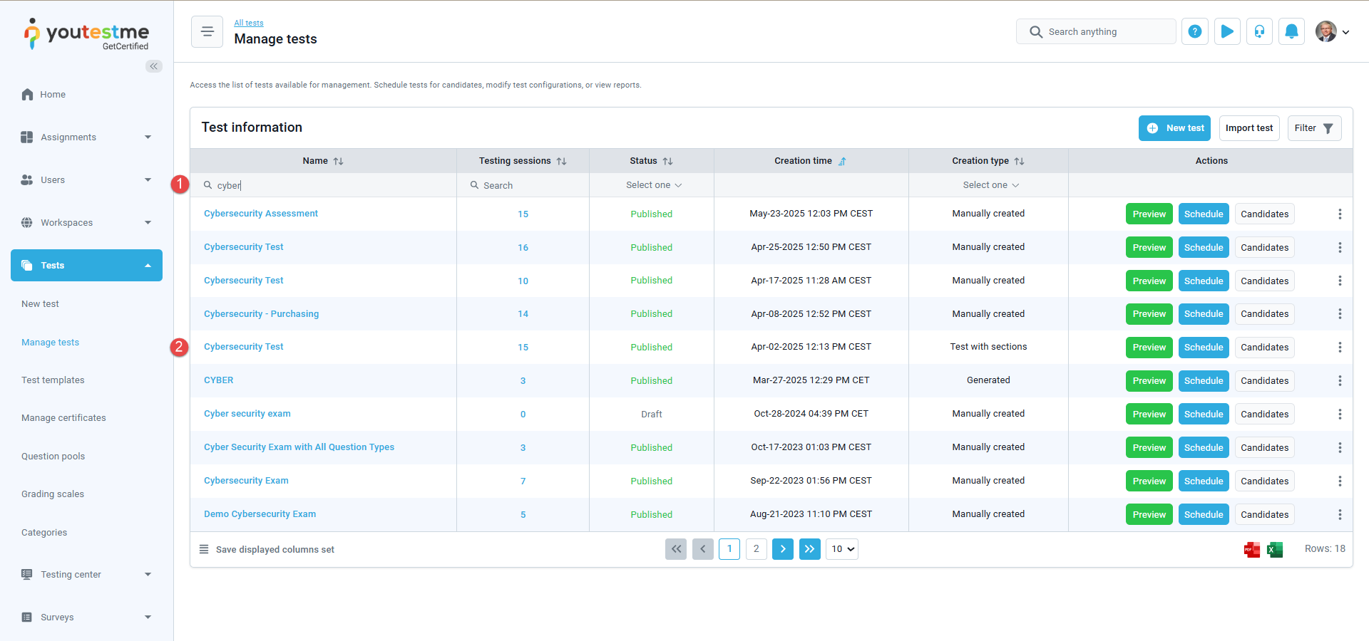This screenshot has height=641, width=1369.
Task: Open more actions for Demo Cybersecurity Exam row
Action: click(1340, 514)
